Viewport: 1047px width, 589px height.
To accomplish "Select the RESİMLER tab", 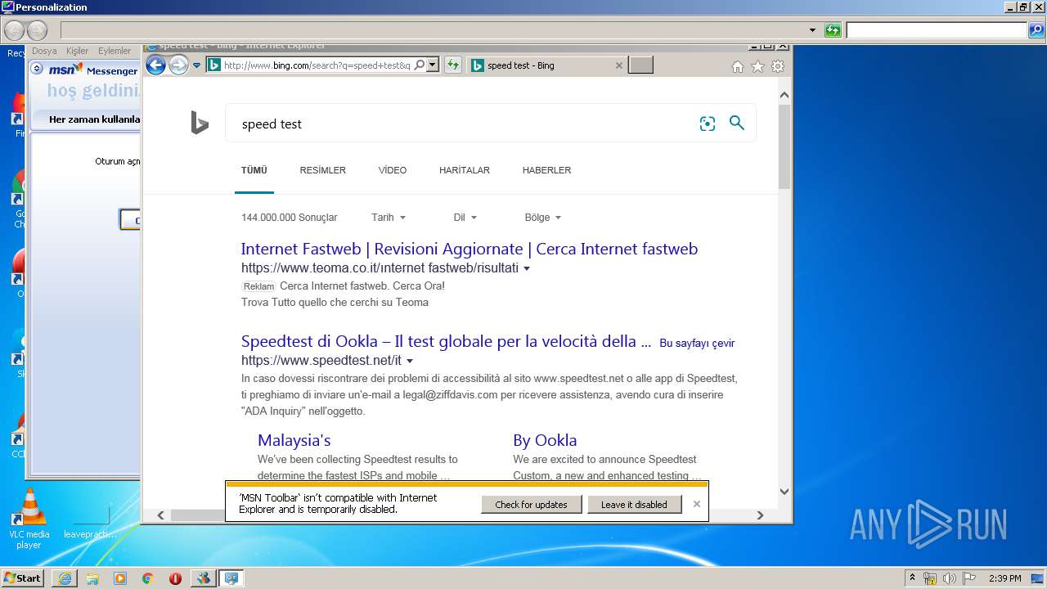I will [322, 170].
